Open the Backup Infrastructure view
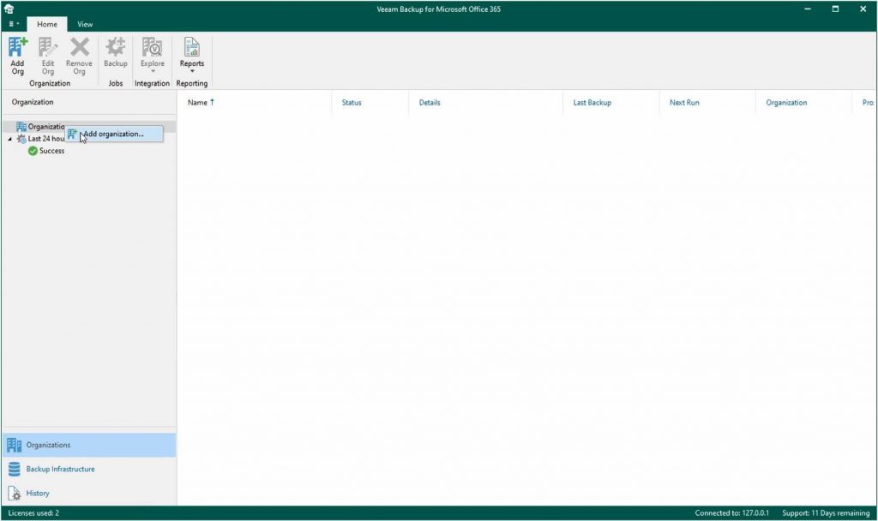 (88, 469)
